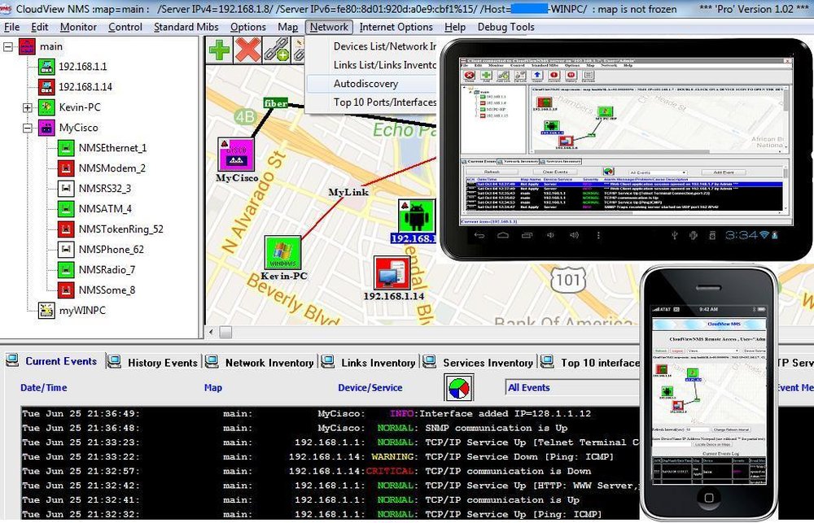This screenshot has height=523, width=814.
Task: Click the CloudView NMS title bar app icon
Action: pos(6,8)
